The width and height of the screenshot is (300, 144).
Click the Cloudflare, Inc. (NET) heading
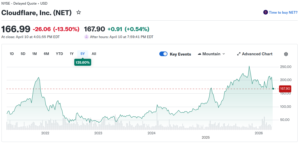pyautogui.click(x=36, y=13)
